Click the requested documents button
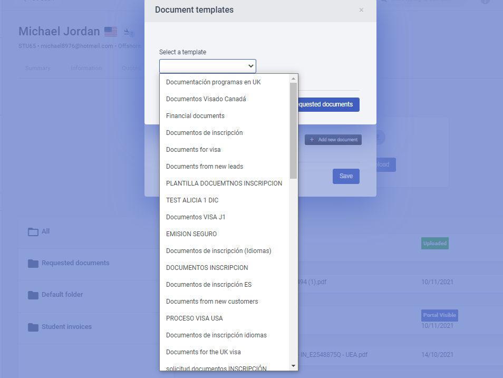Image resolution: width=503 pixels, height=378 pixels. click(x=328, y=104)
